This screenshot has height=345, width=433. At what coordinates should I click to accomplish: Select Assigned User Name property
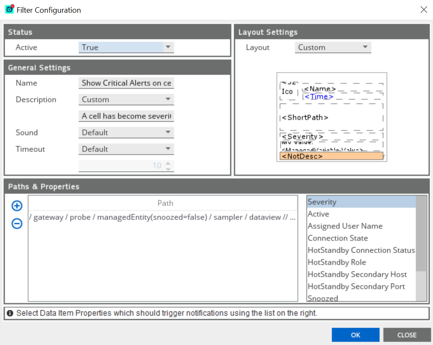[x=345, y=226]
